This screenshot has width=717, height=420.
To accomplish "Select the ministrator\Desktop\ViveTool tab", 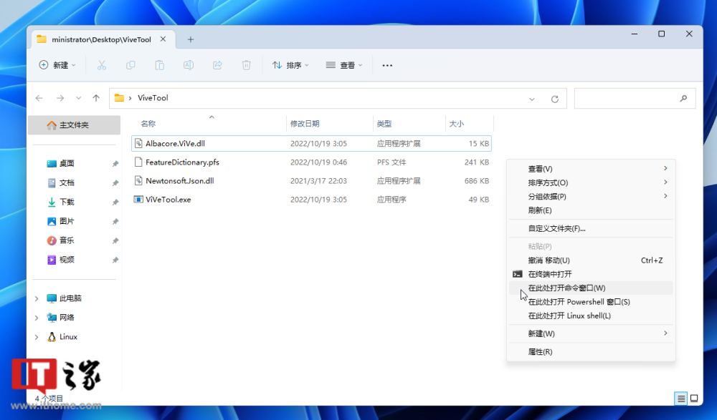I will pos(101,40).
